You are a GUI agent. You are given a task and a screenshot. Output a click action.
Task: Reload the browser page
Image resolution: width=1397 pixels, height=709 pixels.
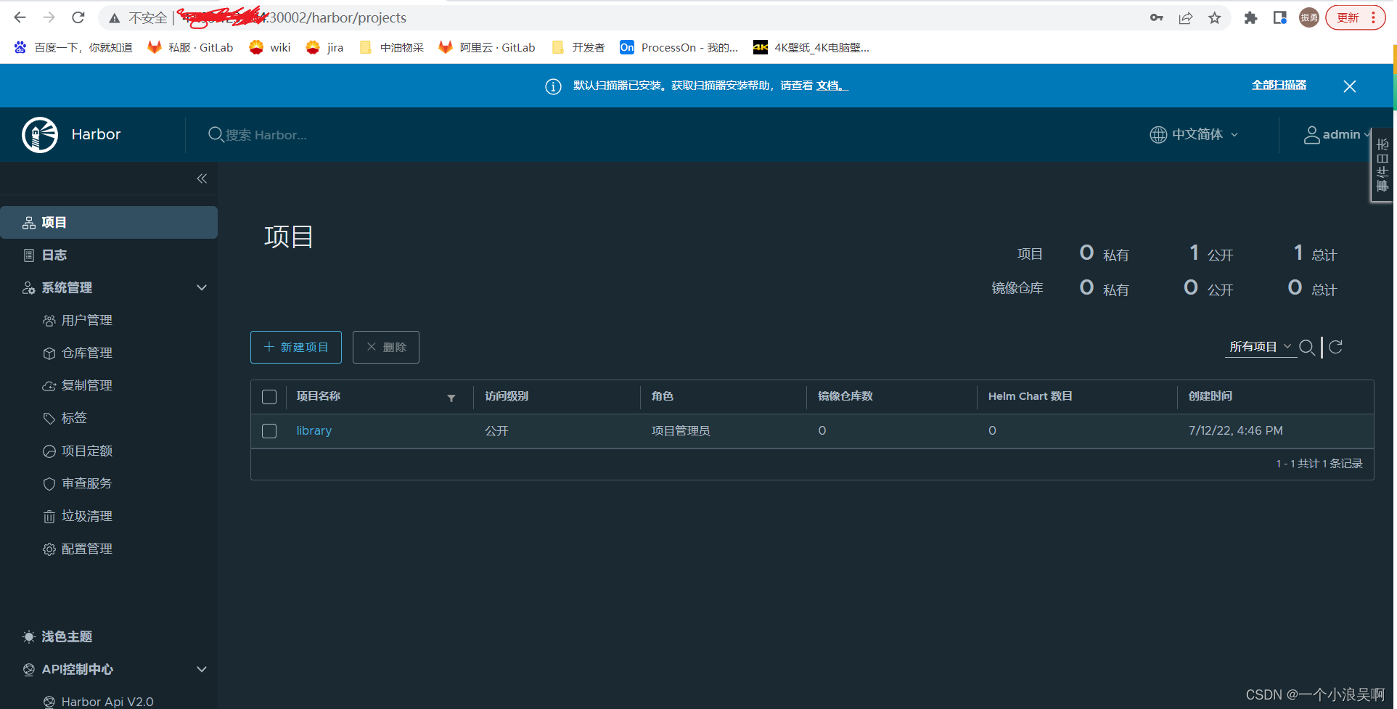pos(78,17)
